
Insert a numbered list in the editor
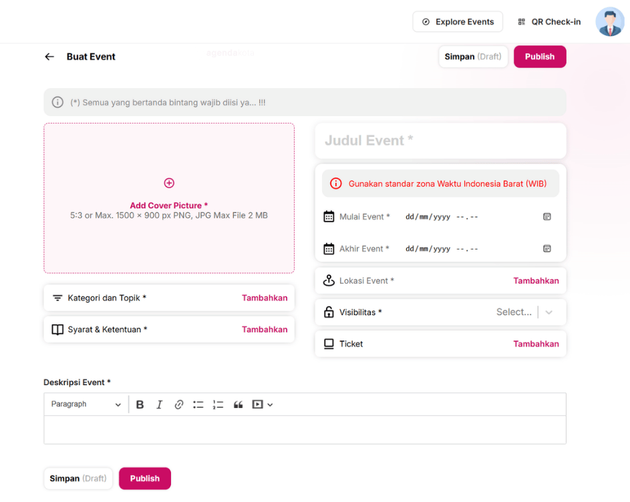pyautogui.click(x=218, y=405)
